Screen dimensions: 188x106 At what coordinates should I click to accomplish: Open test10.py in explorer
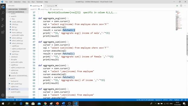[15, 54]
